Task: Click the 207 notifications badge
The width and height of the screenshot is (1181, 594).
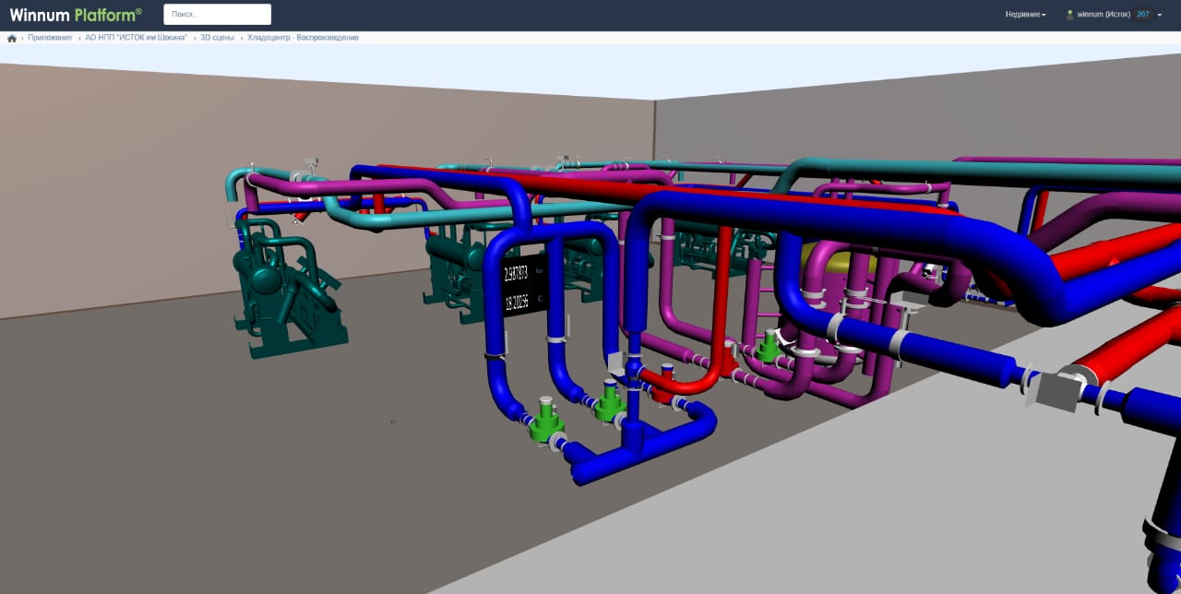Action: point(1142,15)
